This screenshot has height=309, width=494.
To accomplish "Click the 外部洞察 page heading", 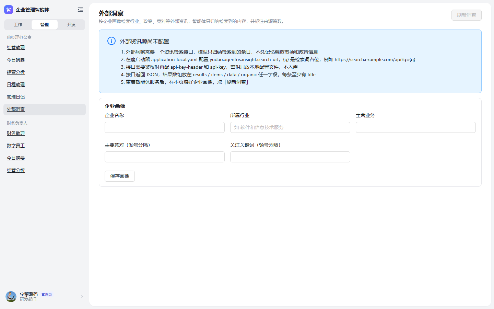I will (x=111, y=13).
